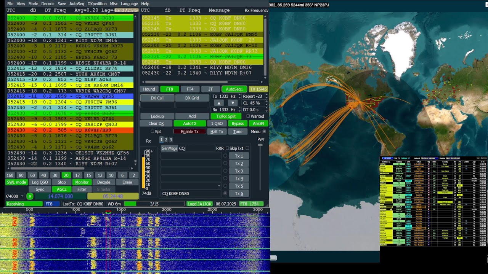
Task: Click the Tune button
Action: point(238,132)
